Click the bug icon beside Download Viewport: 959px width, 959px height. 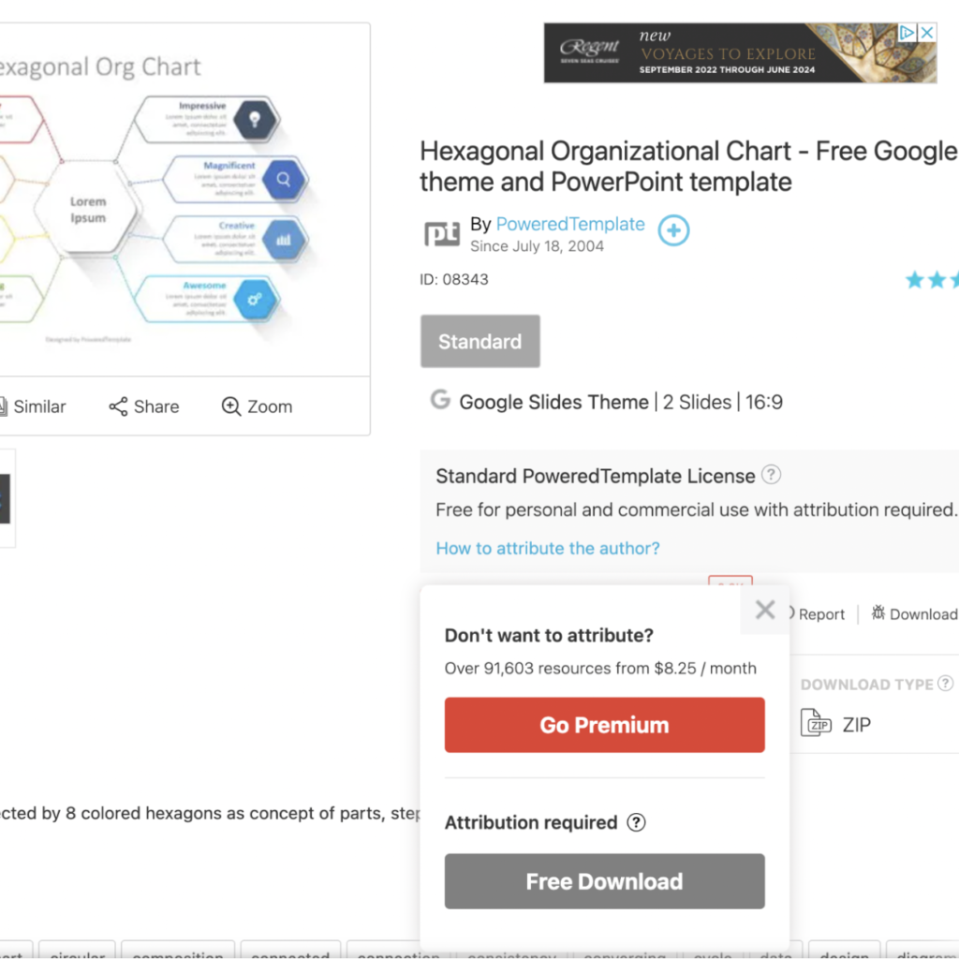pyautogui.click(x=878, y=613)
